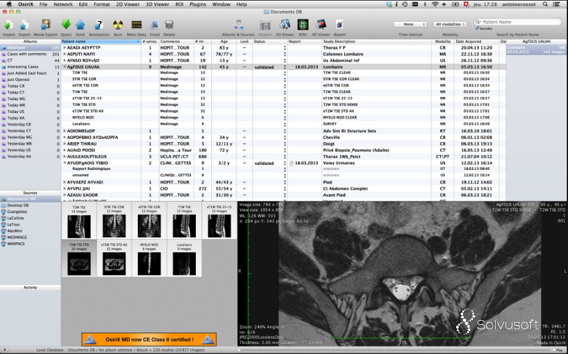Image resolution: width=568 pixels, height=354 pixels.
Task: Select the Database album
Action: [30, 48]
